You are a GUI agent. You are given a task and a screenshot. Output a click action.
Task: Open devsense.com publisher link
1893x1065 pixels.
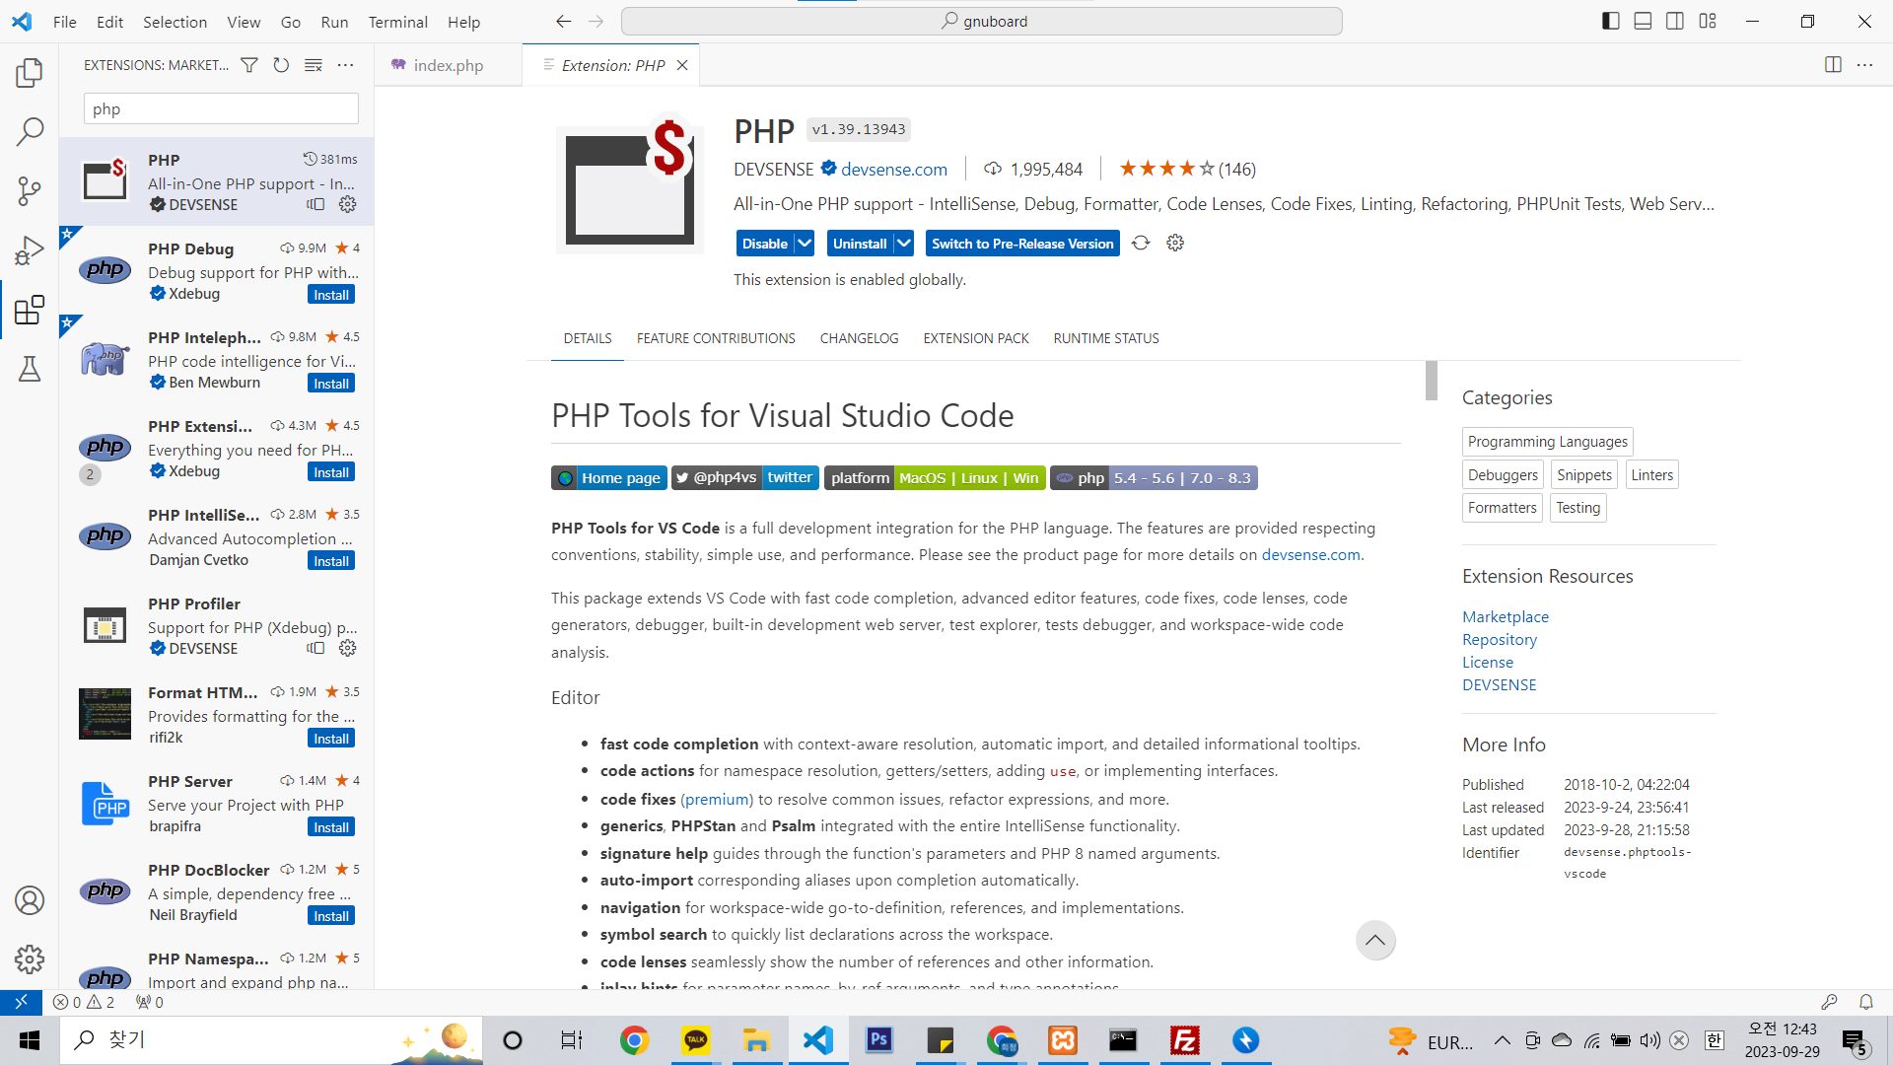click(893, 170)
